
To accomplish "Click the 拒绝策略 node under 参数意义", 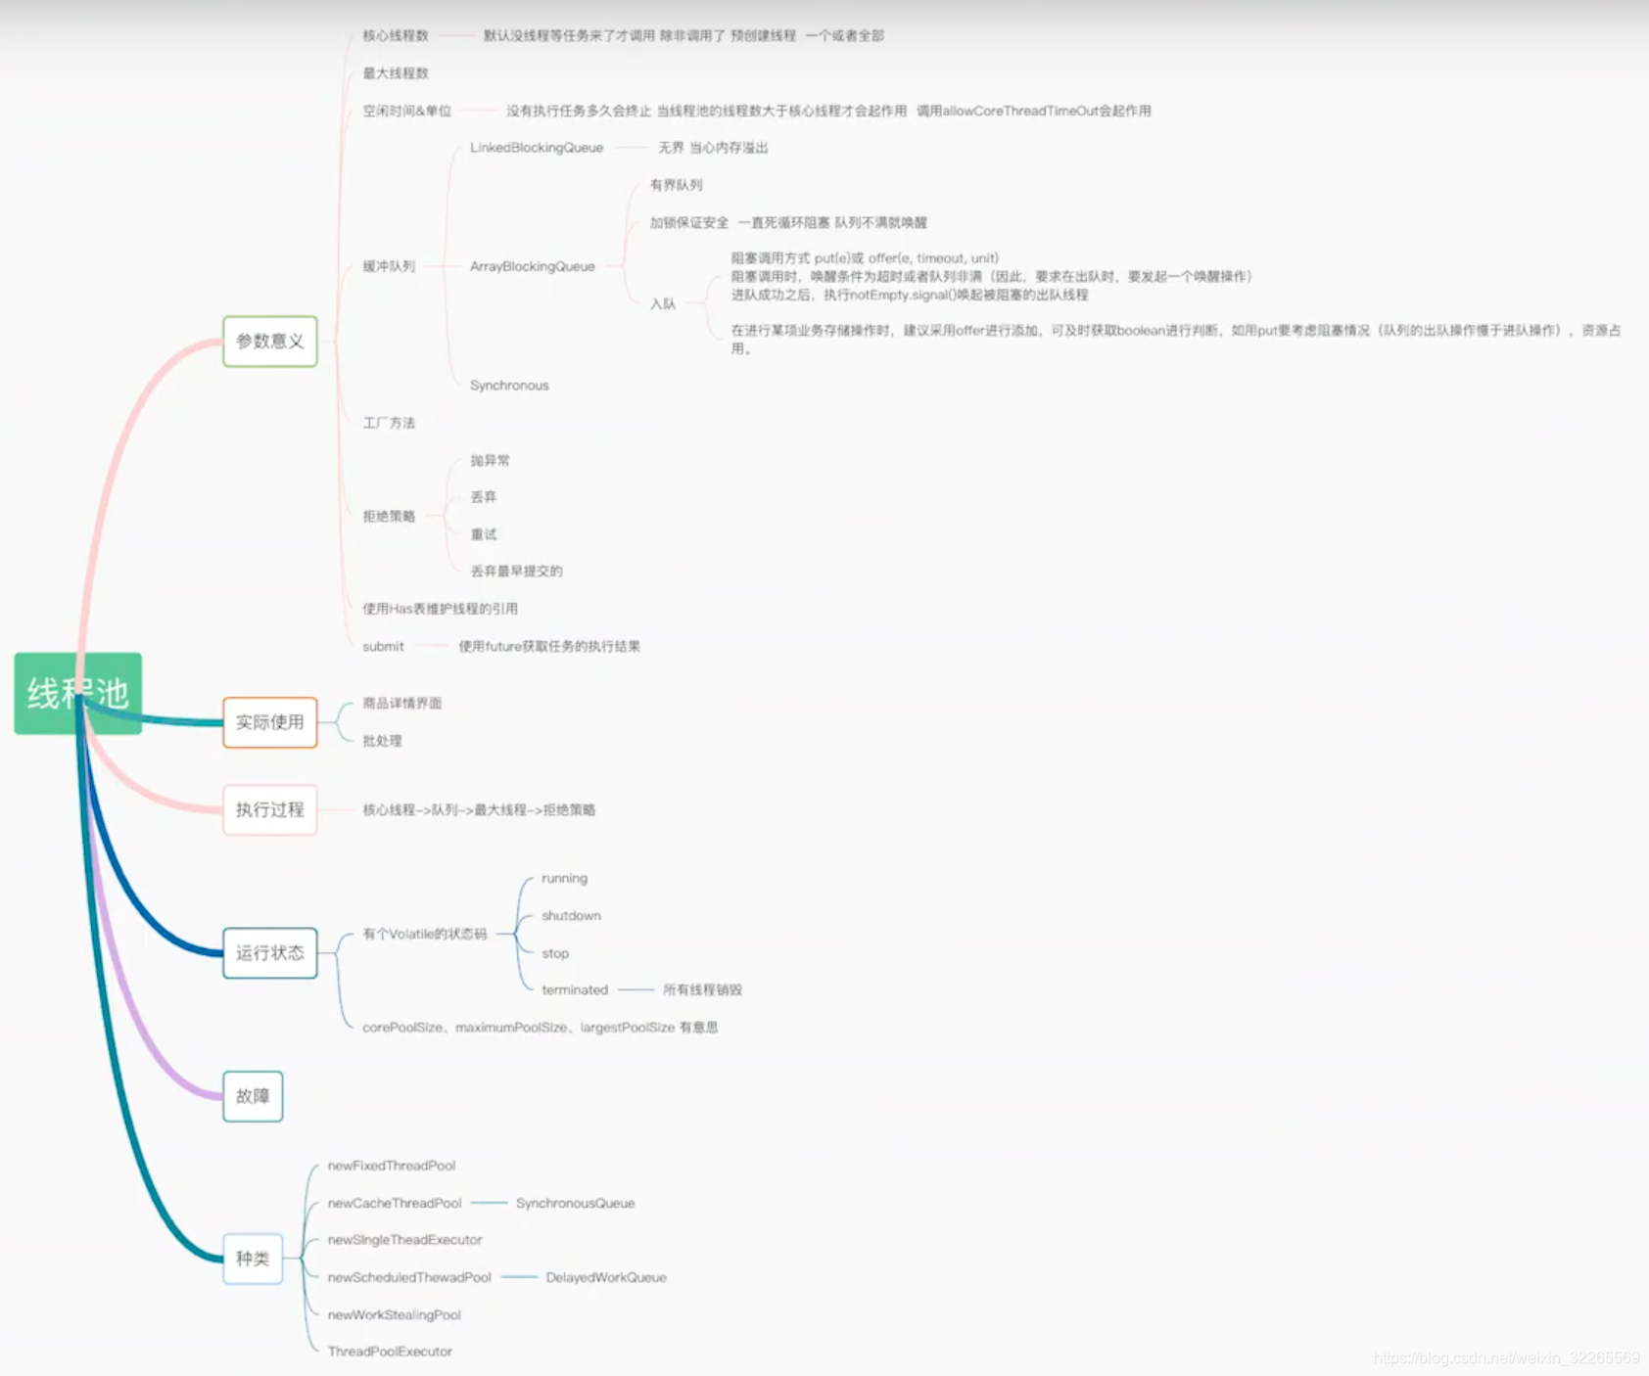I will point(389,516).
